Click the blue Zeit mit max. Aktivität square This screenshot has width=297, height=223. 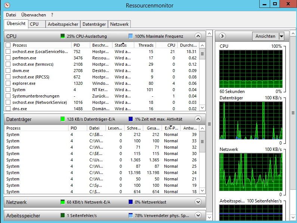click(x=130, y=119)
